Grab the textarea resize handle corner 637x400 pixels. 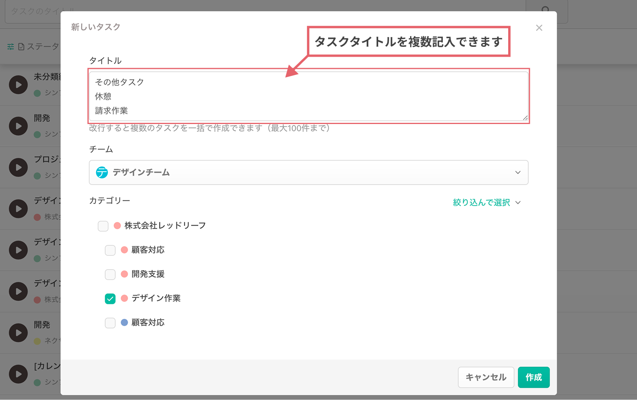coord(525,118)
